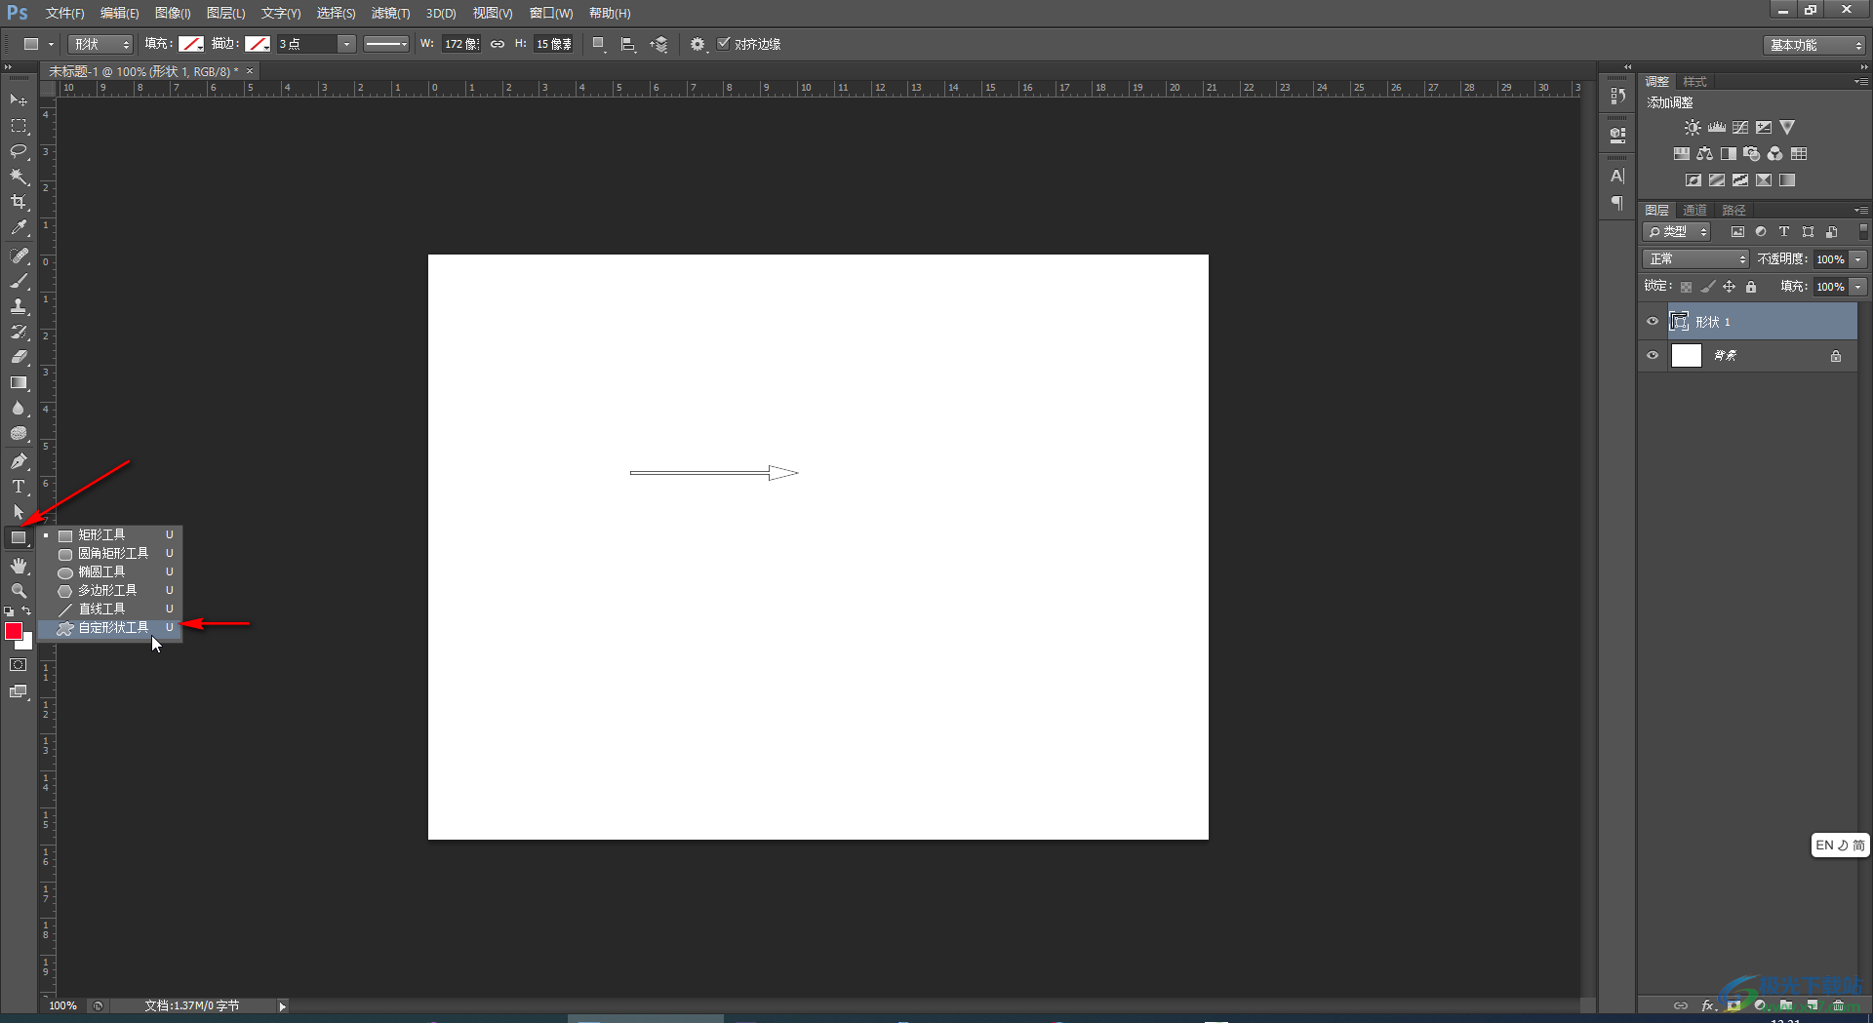
Task: Select the Gradient tool
Action: [x=19, y=382]
